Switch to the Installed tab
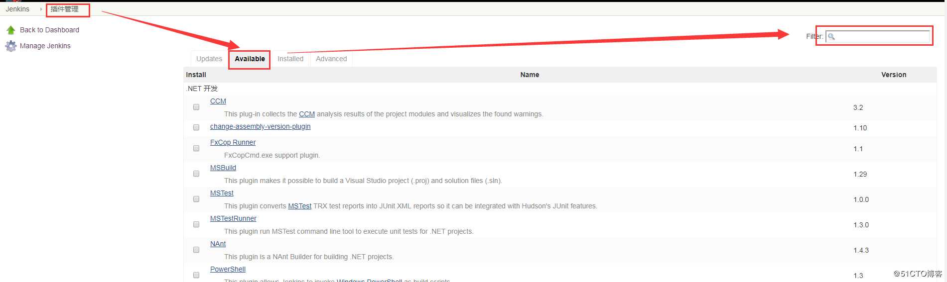The image size is (947, 282). pyautogui.click(x=290, y=59)
